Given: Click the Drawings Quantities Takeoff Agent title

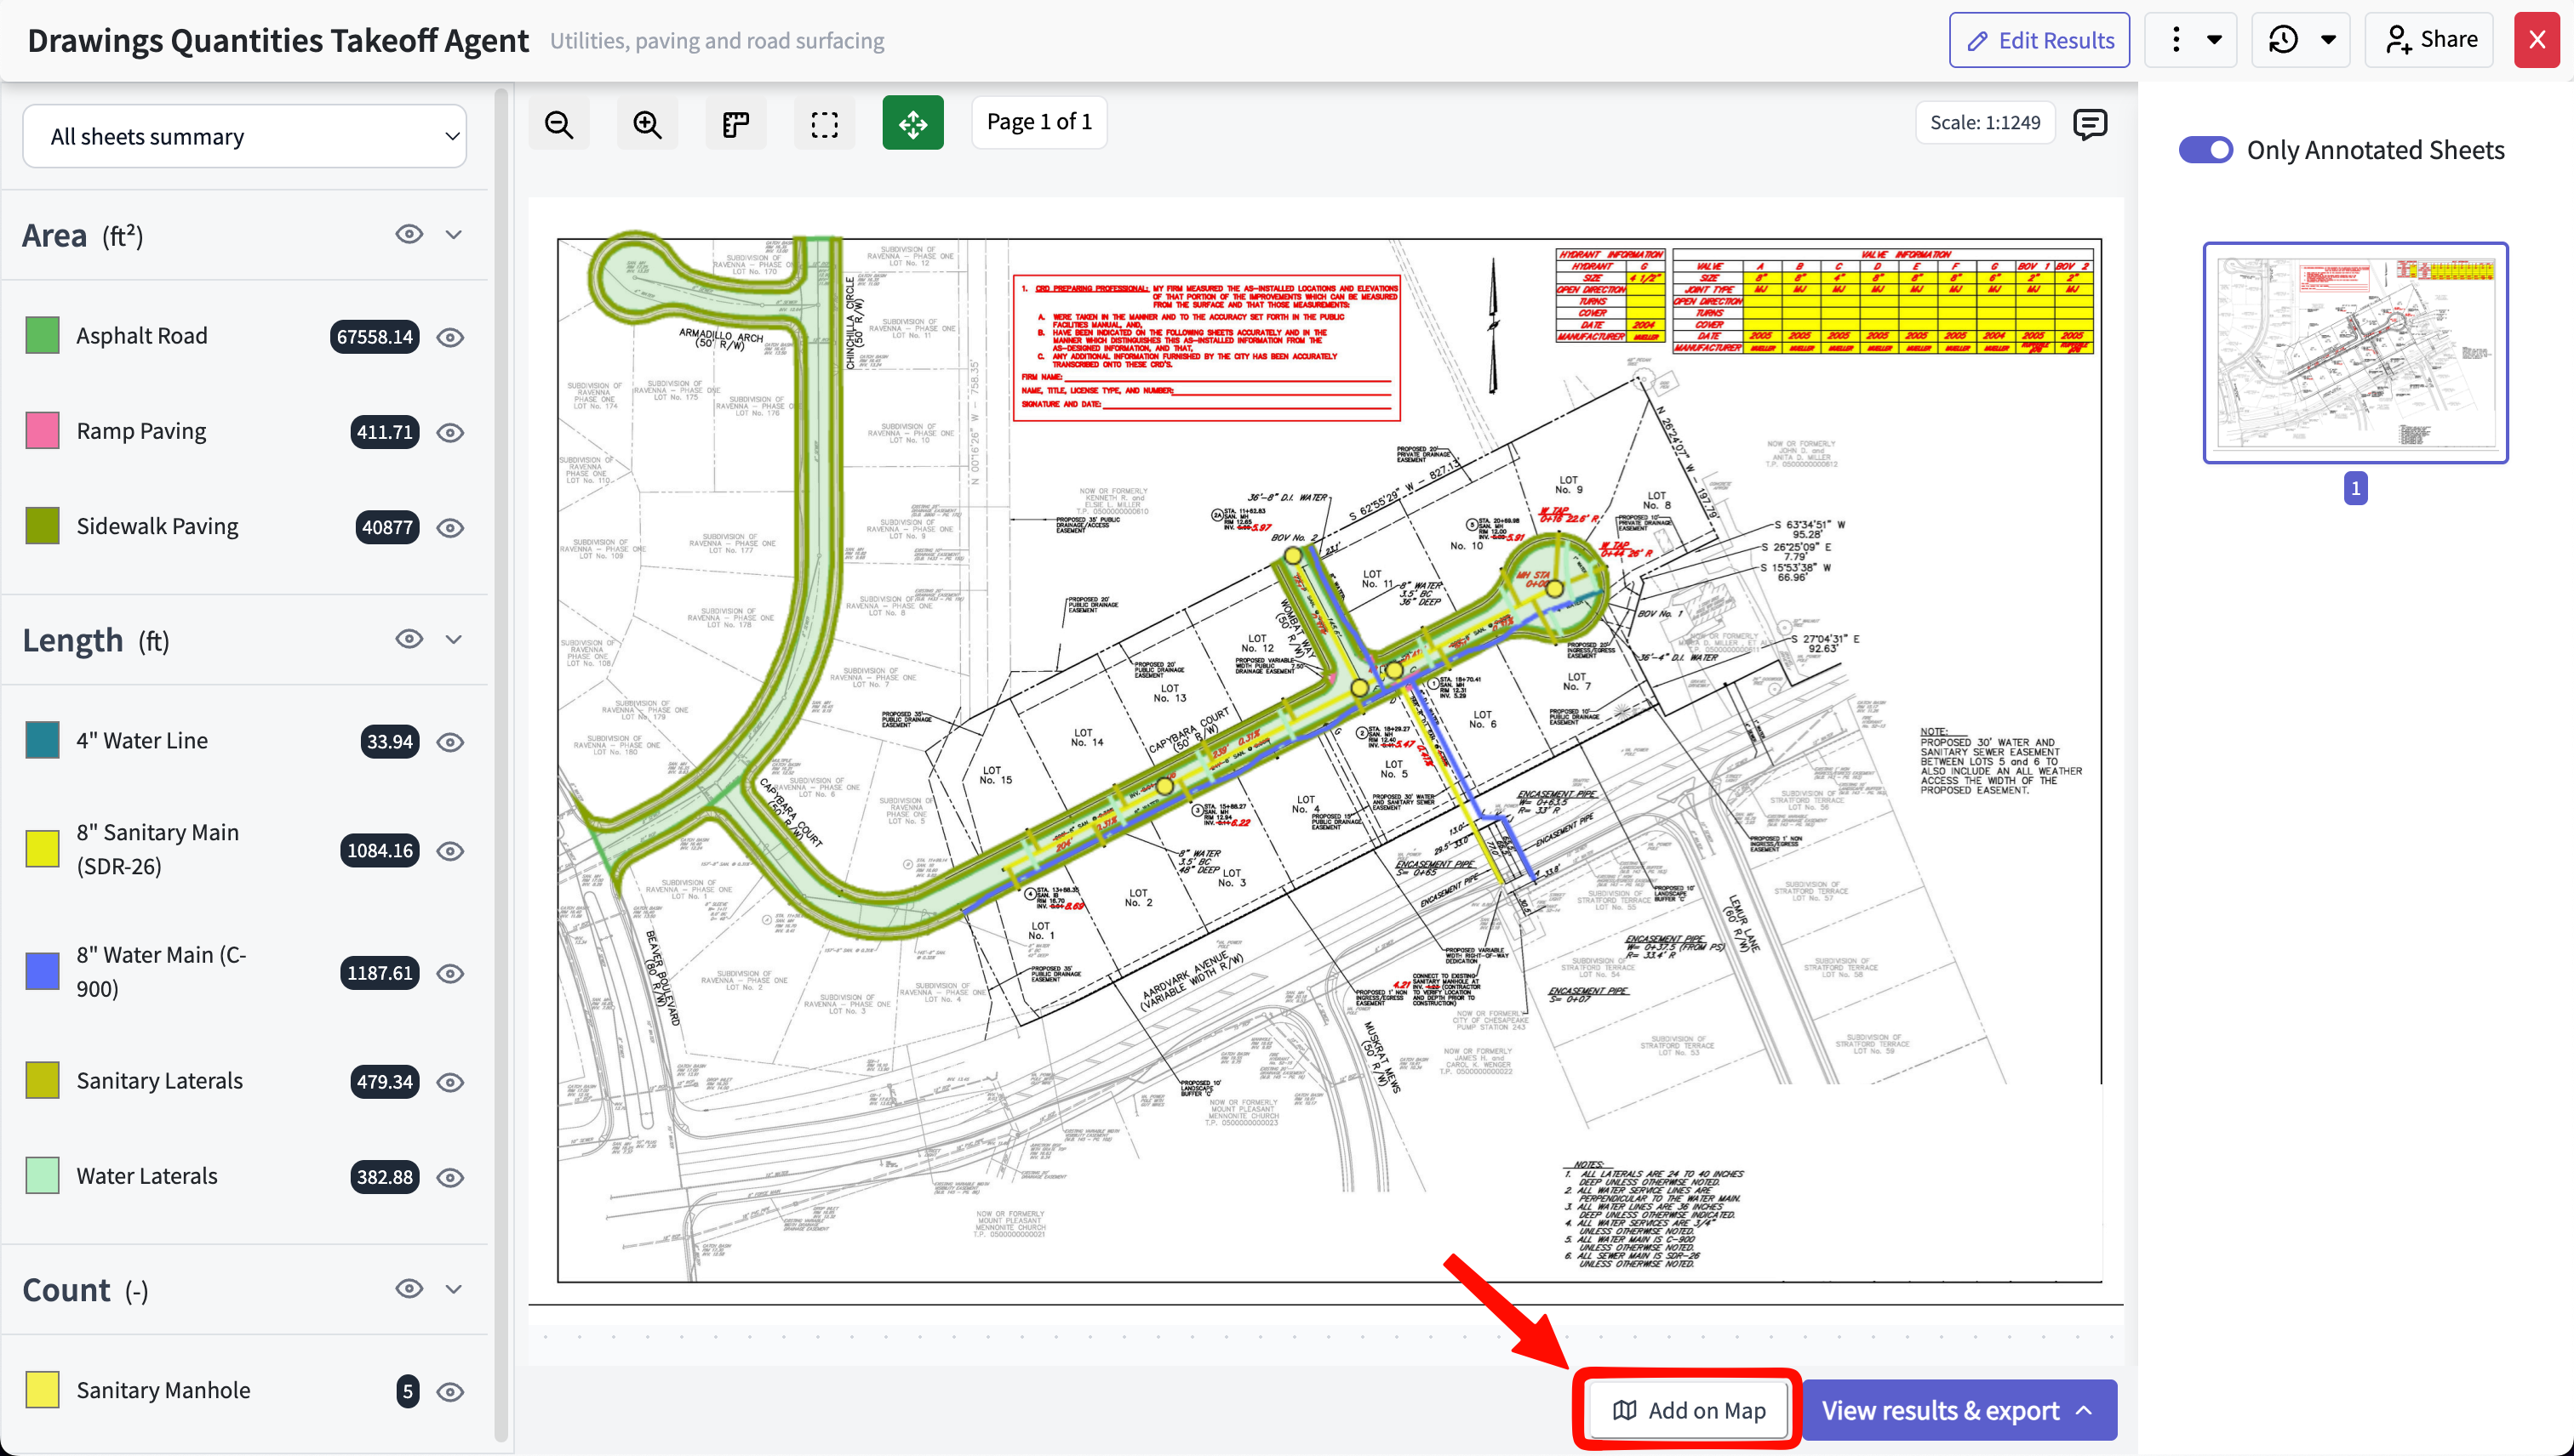Looking at the screenshot, I should (x=278, y=41).
